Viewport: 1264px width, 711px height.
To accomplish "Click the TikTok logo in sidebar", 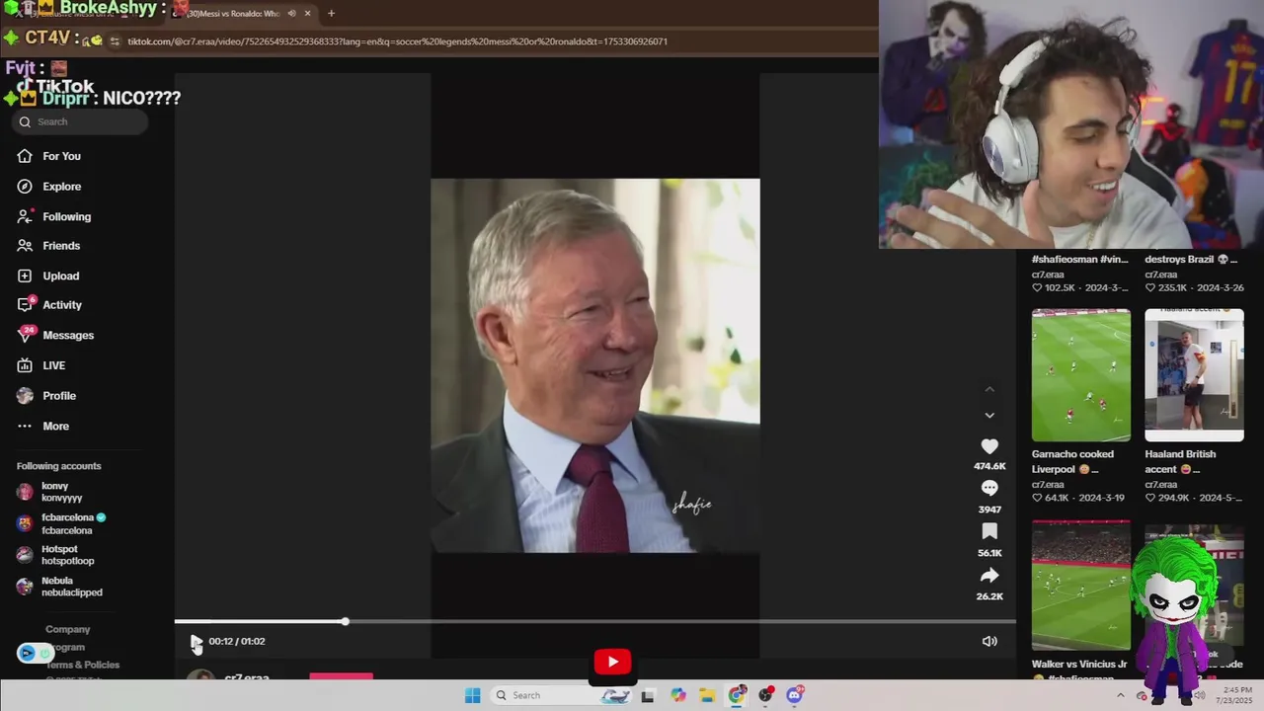I will [57, 87].
